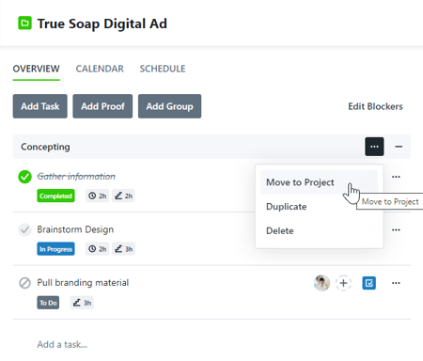The image size is (423, 361).
Task: Switch to the Schedule tab
Action: tap(163, 69)
